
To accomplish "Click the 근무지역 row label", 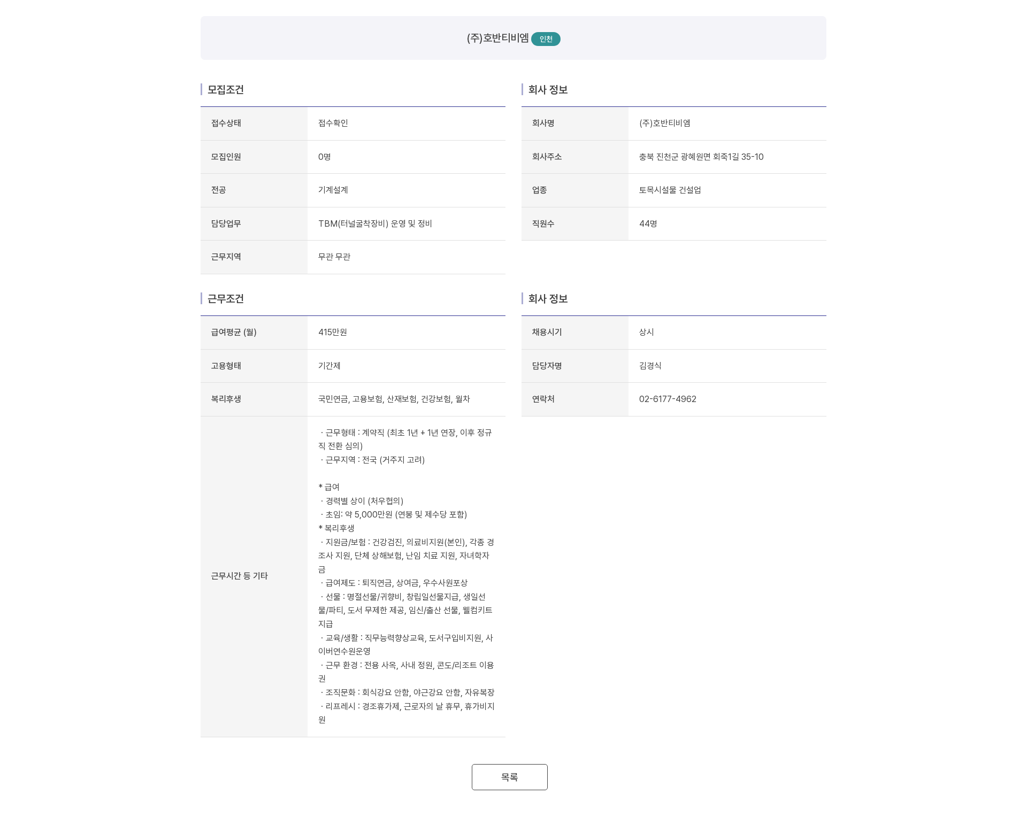I will pos(226,257).
